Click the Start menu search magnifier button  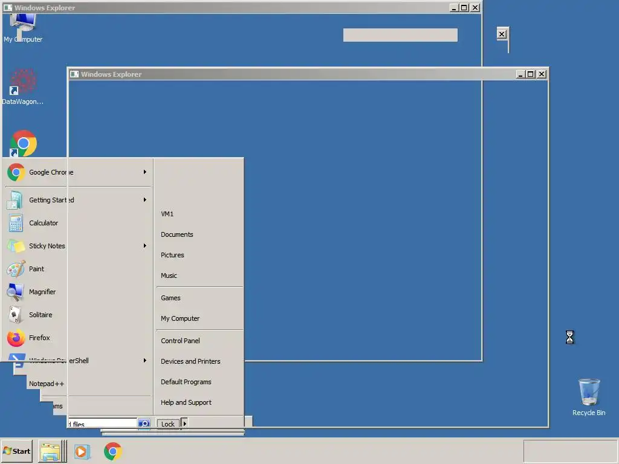click(x=144, y=424)
